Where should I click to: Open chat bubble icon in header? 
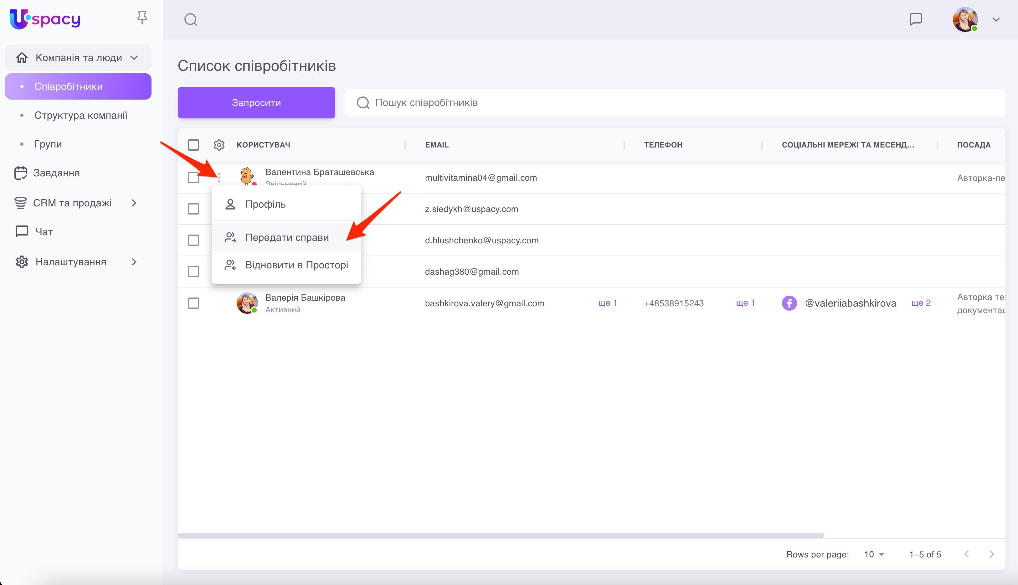[916, 19]
